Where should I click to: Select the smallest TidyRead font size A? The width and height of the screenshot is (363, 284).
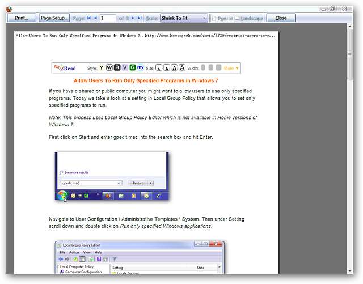coord(159,68)
